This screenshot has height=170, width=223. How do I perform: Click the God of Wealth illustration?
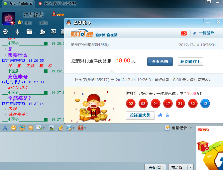coord(94,108)
